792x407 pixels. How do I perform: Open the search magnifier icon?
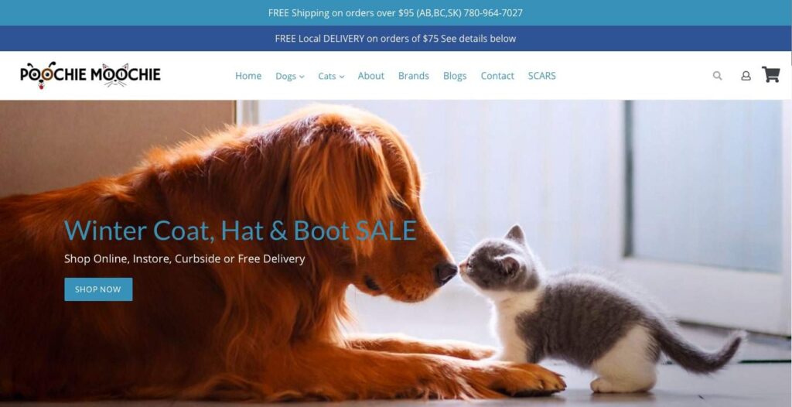coord(717,76)
